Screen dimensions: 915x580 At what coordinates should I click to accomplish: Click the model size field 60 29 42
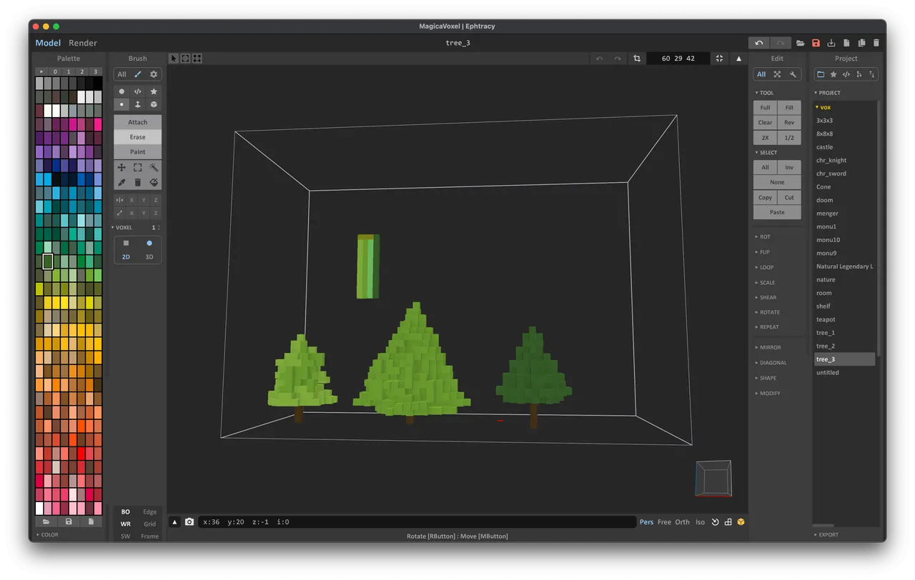pos(678,59)
